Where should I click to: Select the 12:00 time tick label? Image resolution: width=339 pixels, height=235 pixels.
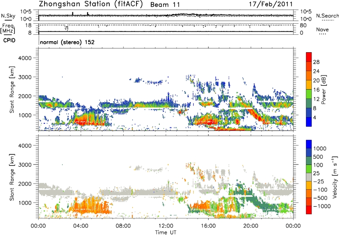coord(166,226)
